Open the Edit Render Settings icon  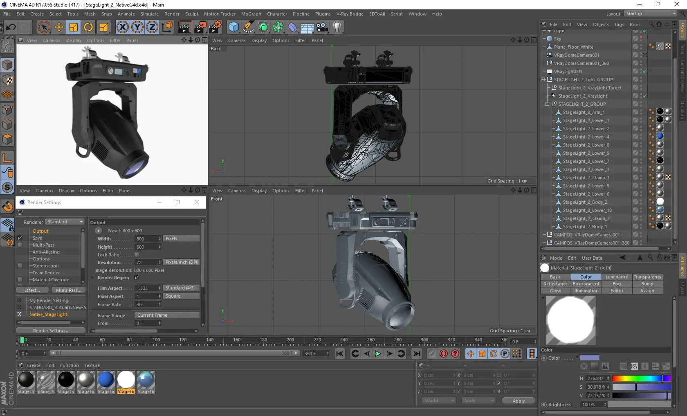point(215,27)
